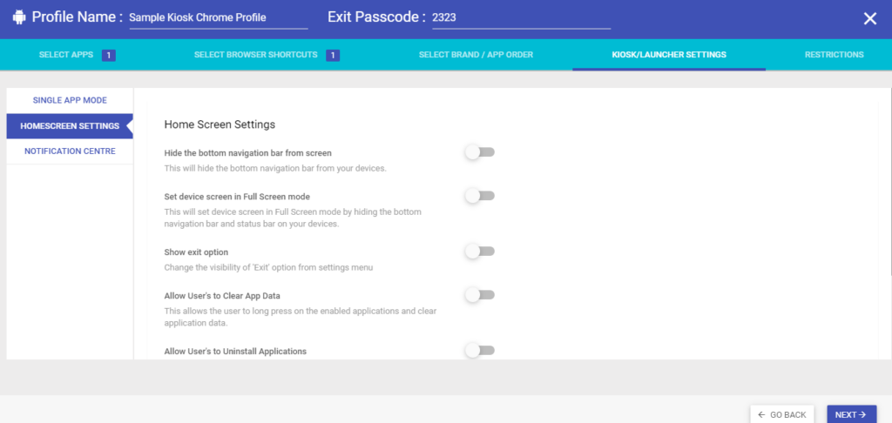The height and width of the screenshot is (423, 892).
Task: Go to the Restrictions tab
Action: [834, 55]
